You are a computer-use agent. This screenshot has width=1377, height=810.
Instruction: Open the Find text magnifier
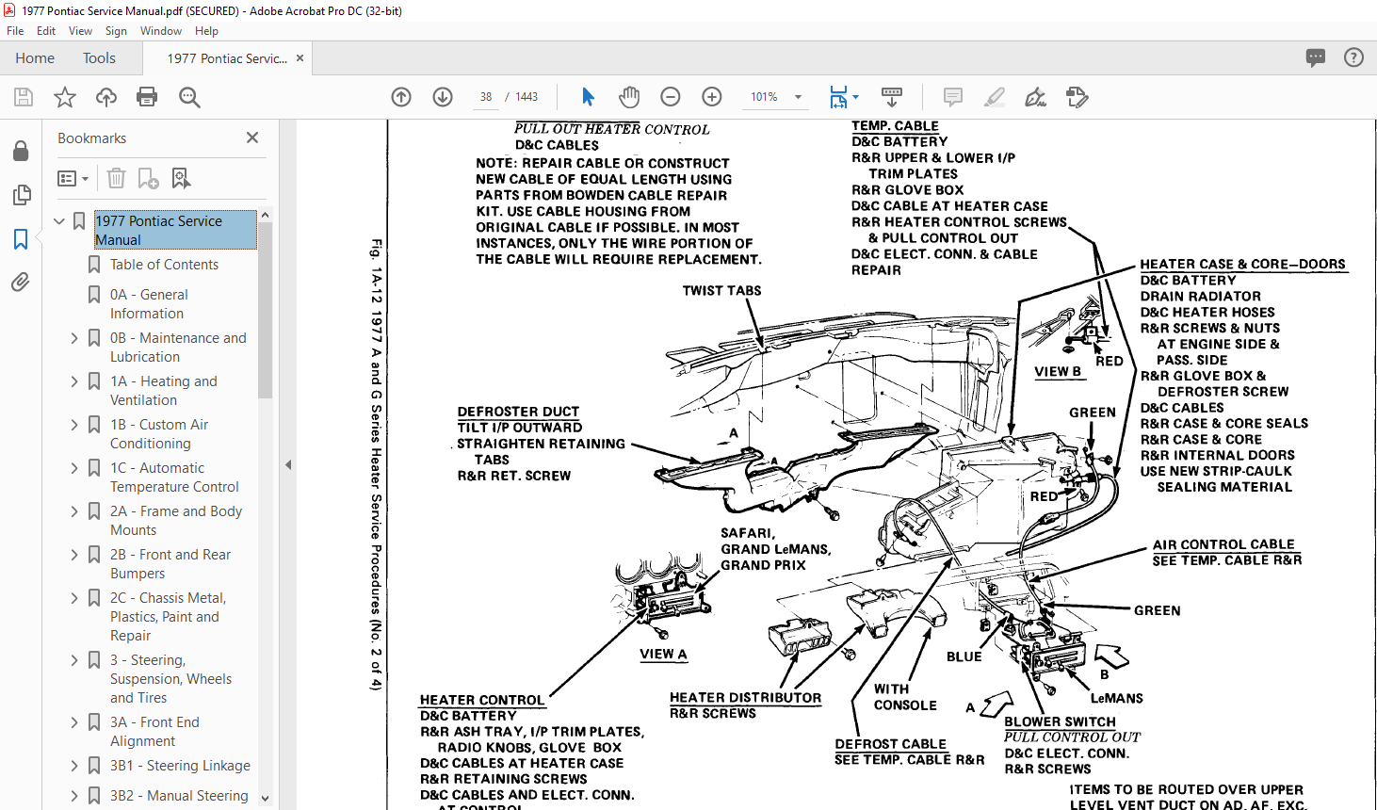pyautogui.click(x=189, y=97)
